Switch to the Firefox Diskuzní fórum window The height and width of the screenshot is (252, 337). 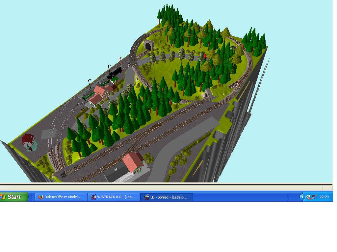(61, 197)
